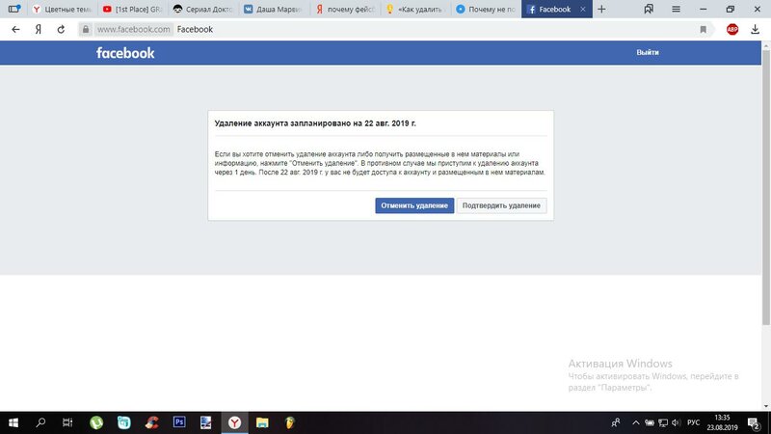Click the www.facebook.com address field
The image size is (771, 434).
(x=134, y=30)
